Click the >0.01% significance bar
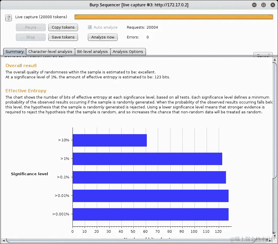This screenshot has height=244, width=278. [x=151, y=196]
